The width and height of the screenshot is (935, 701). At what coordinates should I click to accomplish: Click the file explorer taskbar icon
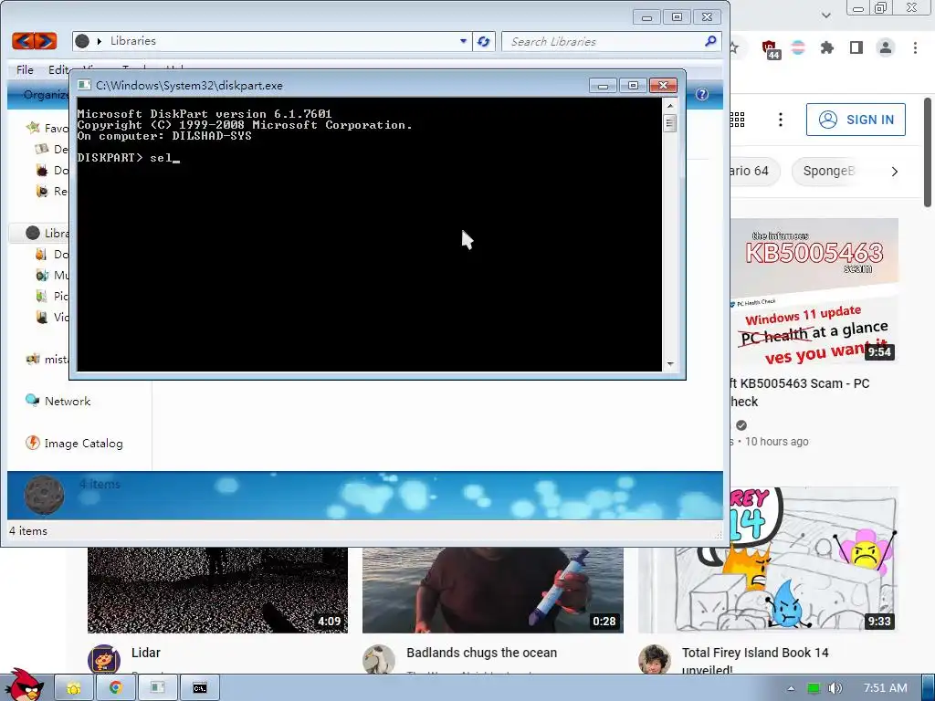tap(74, 688)
